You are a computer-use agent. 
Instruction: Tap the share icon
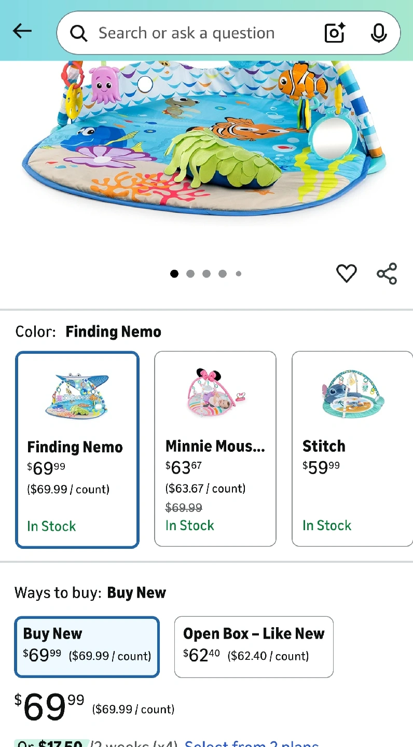click(x=387, y=273)
